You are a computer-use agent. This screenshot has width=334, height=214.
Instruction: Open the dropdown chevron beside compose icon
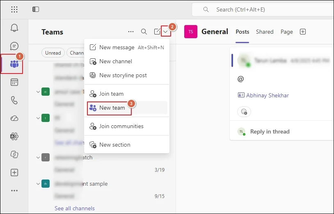coord(165,32)
